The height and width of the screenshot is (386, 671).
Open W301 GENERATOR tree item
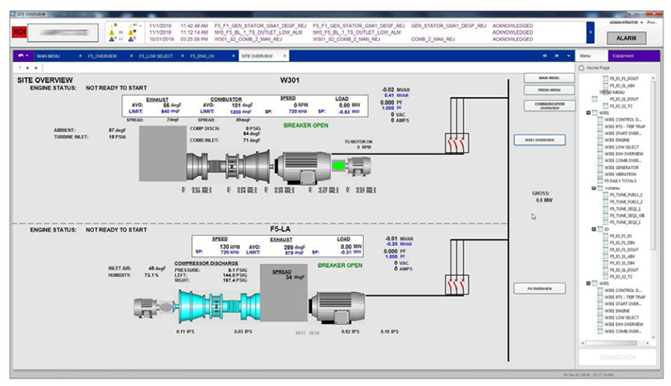[x=622, y=168]
